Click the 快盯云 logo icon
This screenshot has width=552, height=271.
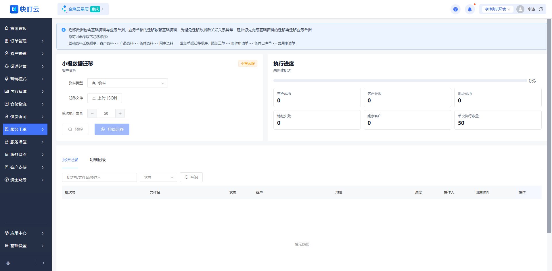pos(14,9)
